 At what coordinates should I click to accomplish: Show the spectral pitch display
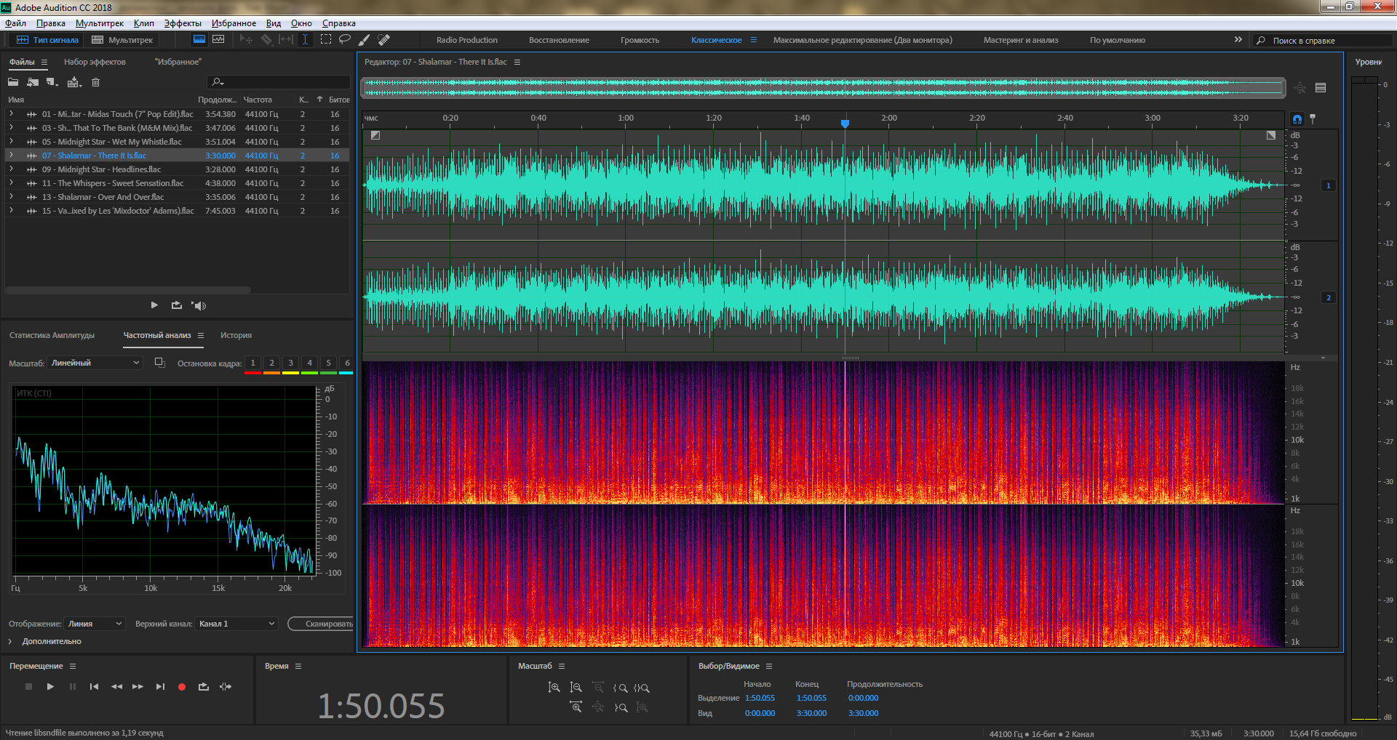coord(218,40)
